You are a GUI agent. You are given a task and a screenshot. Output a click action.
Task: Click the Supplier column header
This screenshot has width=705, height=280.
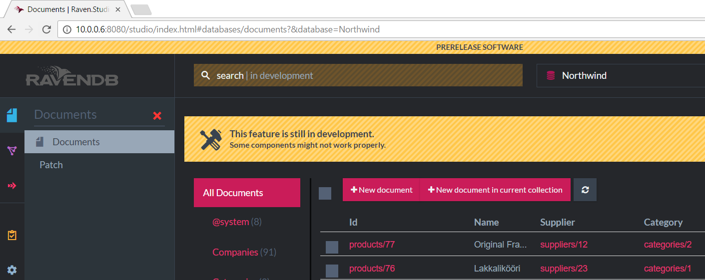pos(558,222)
